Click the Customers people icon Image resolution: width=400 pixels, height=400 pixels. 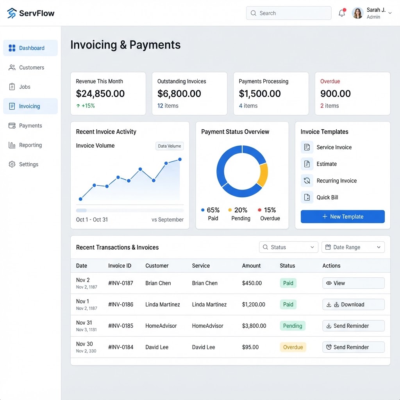[12, 67]
